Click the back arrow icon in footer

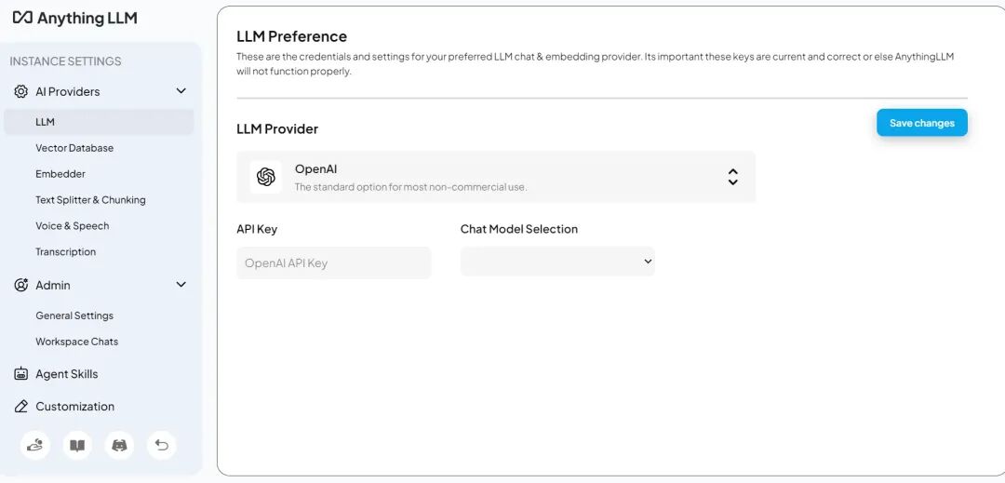coord(162,445)
